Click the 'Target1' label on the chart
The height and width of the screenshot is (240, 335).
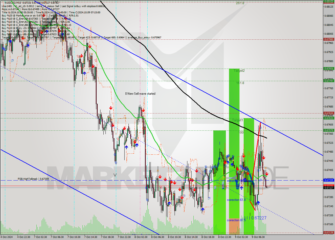(x=238, y=120)
